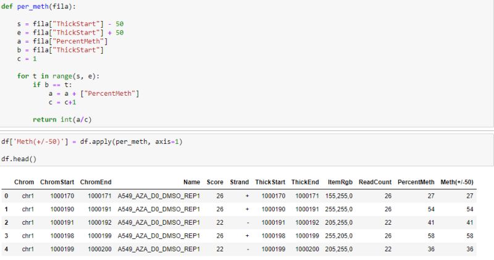This screenshot has height=260, width=494.
Task: Click ItemRgb value 255,205,0
Action: click(x=339, y=236)
